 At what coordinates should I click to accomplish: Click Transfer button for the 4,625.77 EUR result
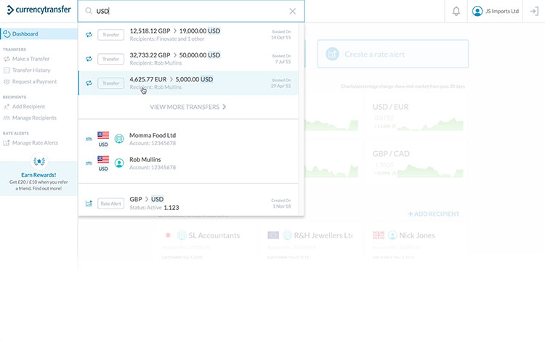click(x=110, y=84)
